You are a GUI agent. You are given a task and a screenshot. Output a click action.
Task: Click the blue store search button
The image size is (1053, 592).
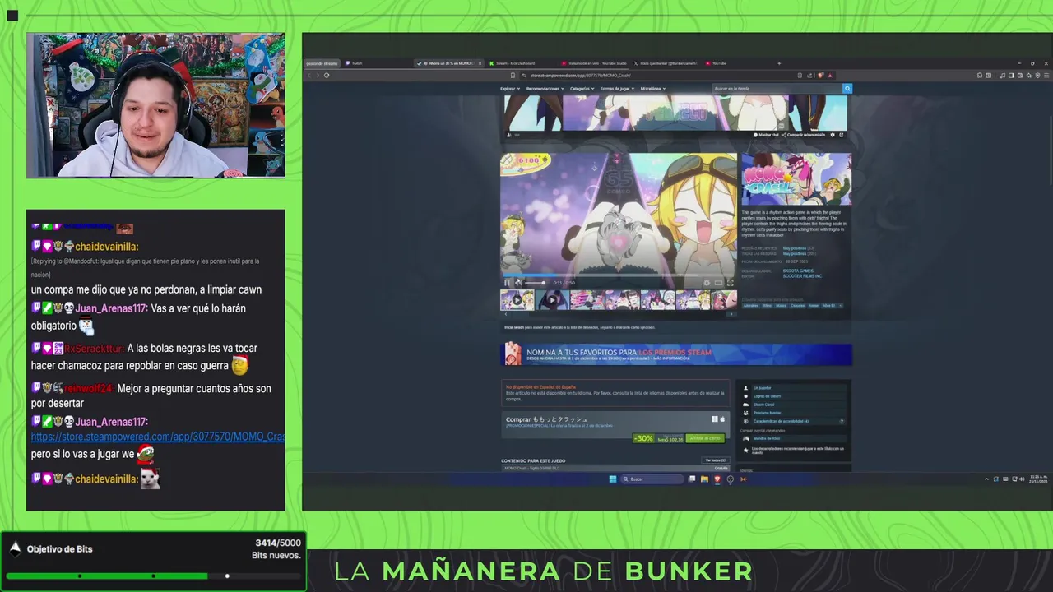coord(847,89)
